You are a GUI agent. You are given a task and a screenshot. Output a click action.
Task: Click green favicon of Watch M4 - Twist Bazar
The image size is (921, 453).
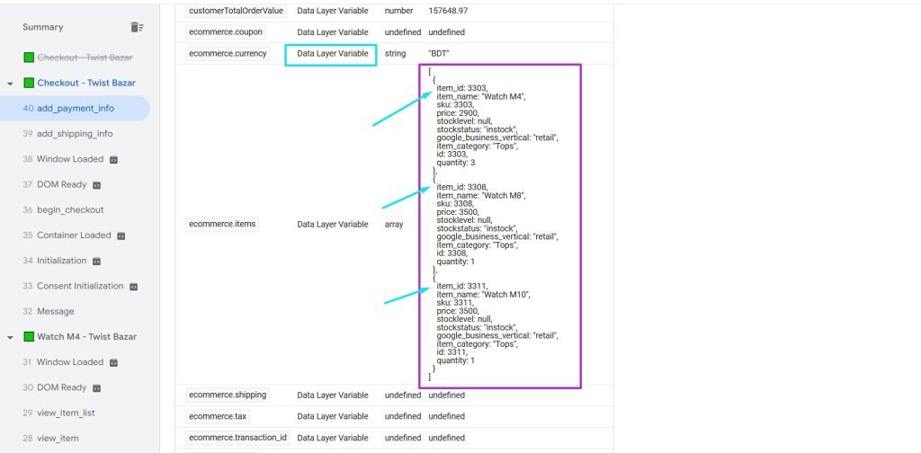tap(29, 336)
